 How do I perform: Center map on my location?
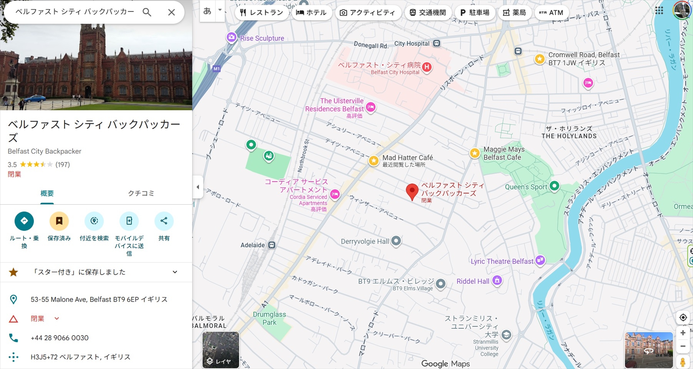pyautogui.click(x=683, y=317)
